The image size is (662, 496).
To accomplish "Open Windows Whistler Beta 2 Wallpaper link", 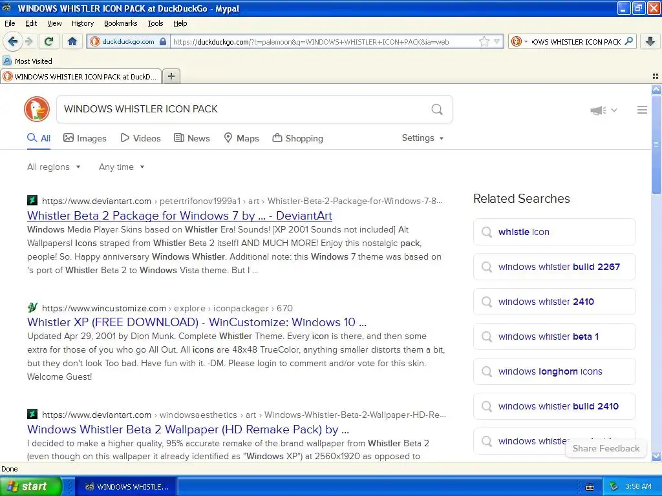I will tap(188, 429).
